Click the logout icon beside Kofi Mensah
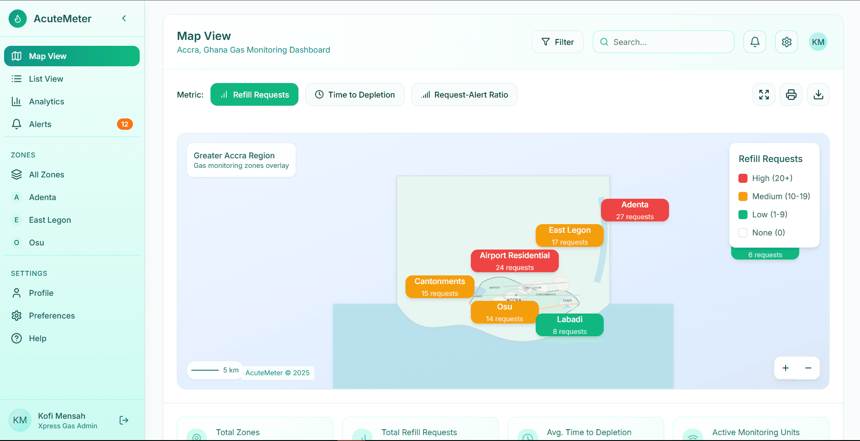This screenshot has width=860, height=441. (124, 420)
